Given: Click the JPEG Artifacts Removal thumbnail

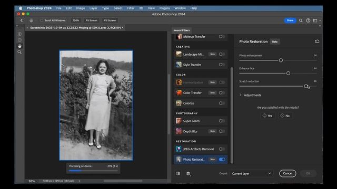Looking at the screenshot, I should 179,149.
